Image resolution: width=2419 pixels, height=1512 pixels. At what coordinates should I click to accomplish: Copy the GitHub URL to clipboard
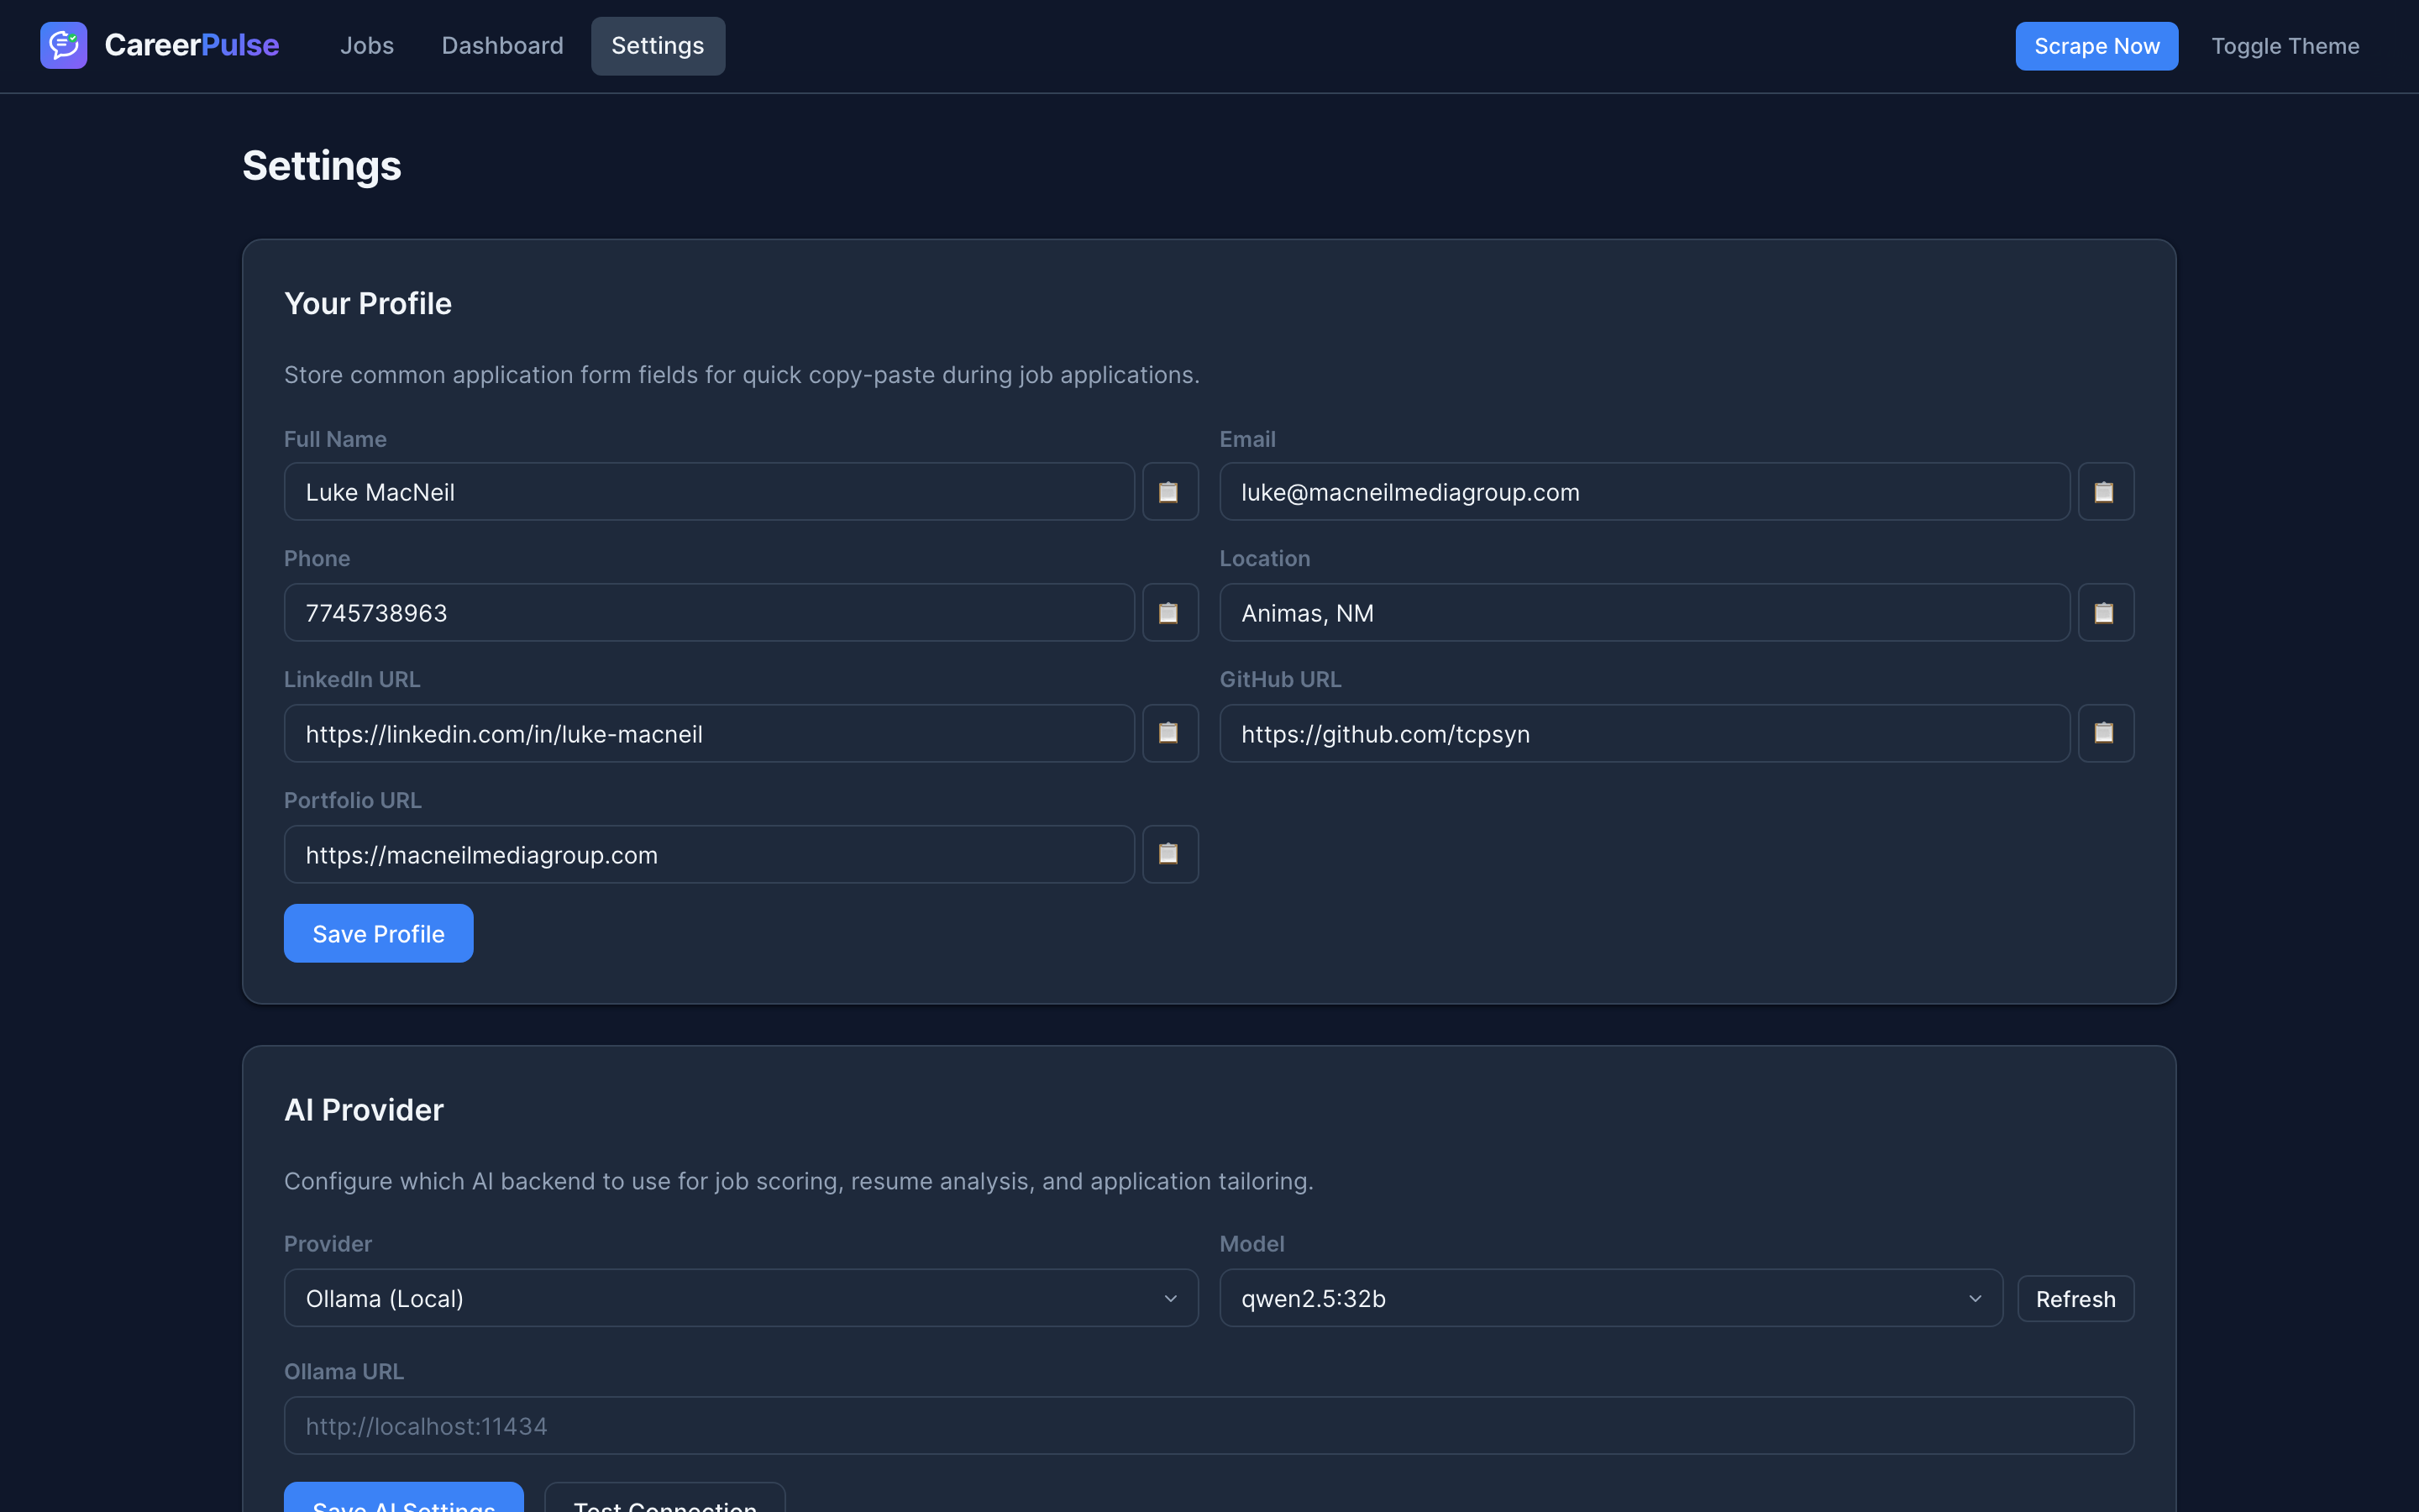click(2105, 733)
